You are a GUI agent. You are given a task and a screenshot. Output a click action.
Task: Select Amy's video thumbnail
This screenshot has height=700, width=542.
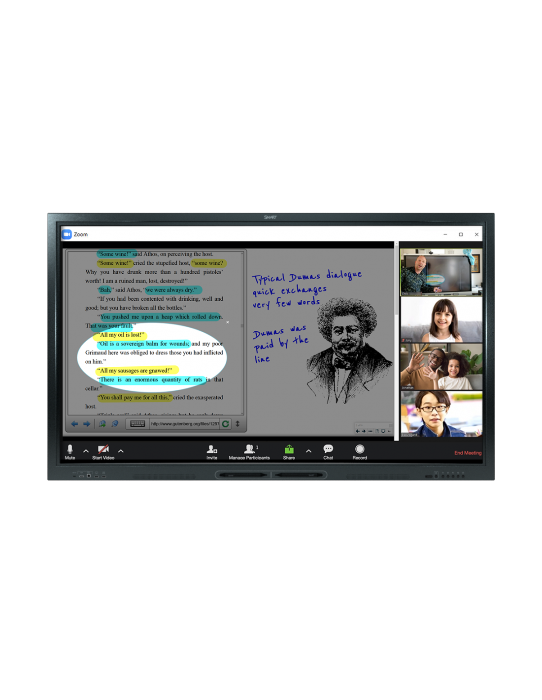coord(441,320)
